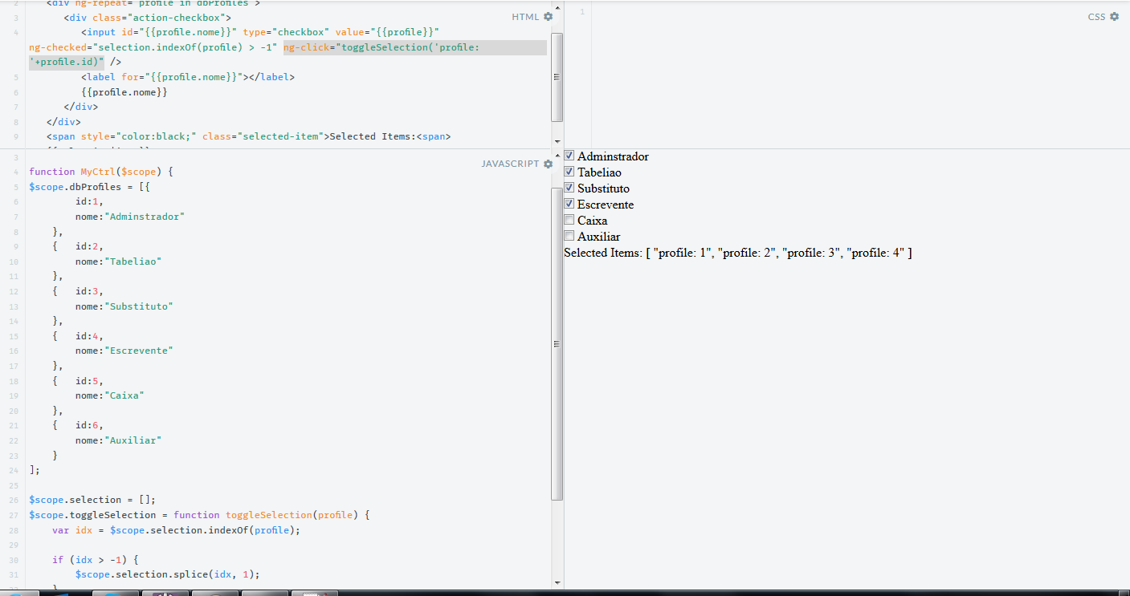Open the HTML panel settings gear
The height and width of the screenshot is (596, 1130).
[x=549, y=17]
